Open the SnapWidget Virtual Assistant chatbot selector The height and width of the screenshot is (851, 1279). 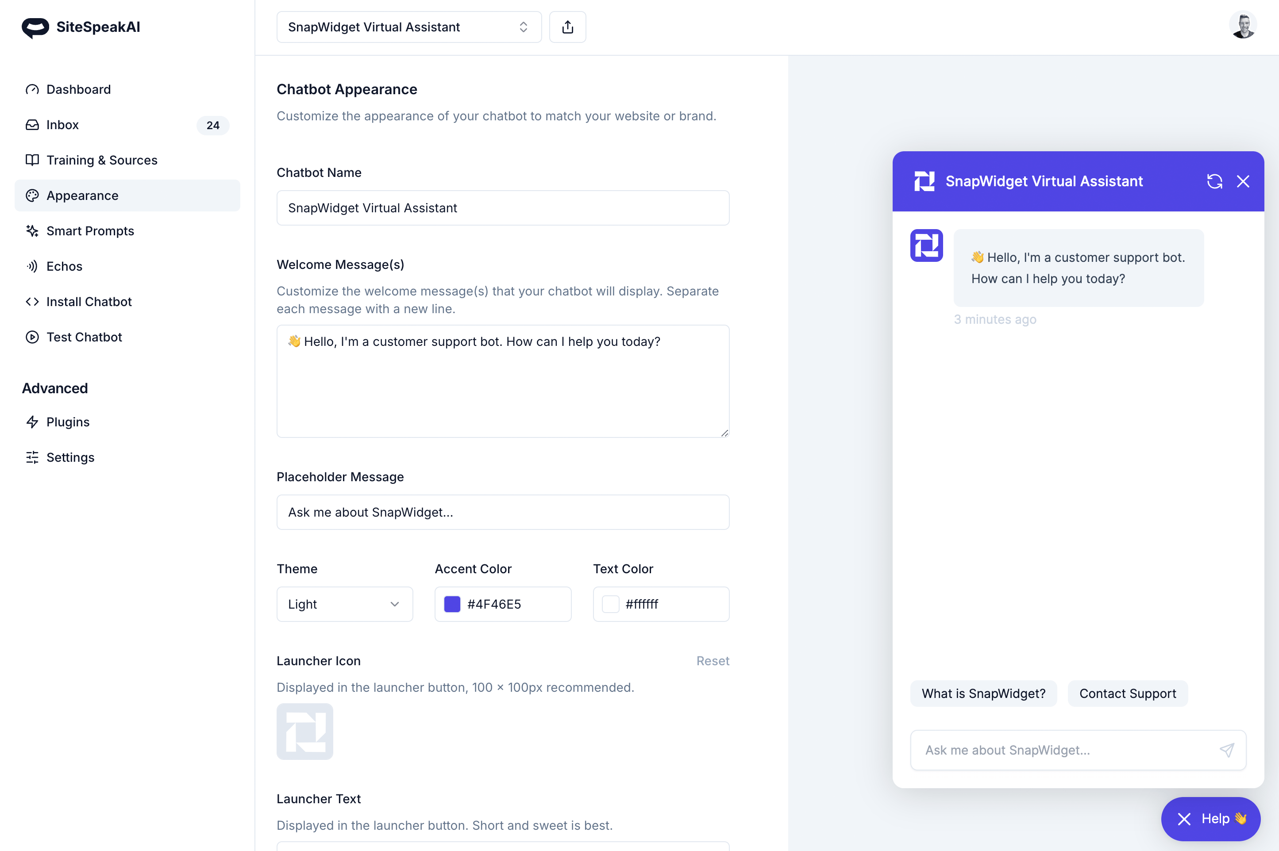pos(409,27)
